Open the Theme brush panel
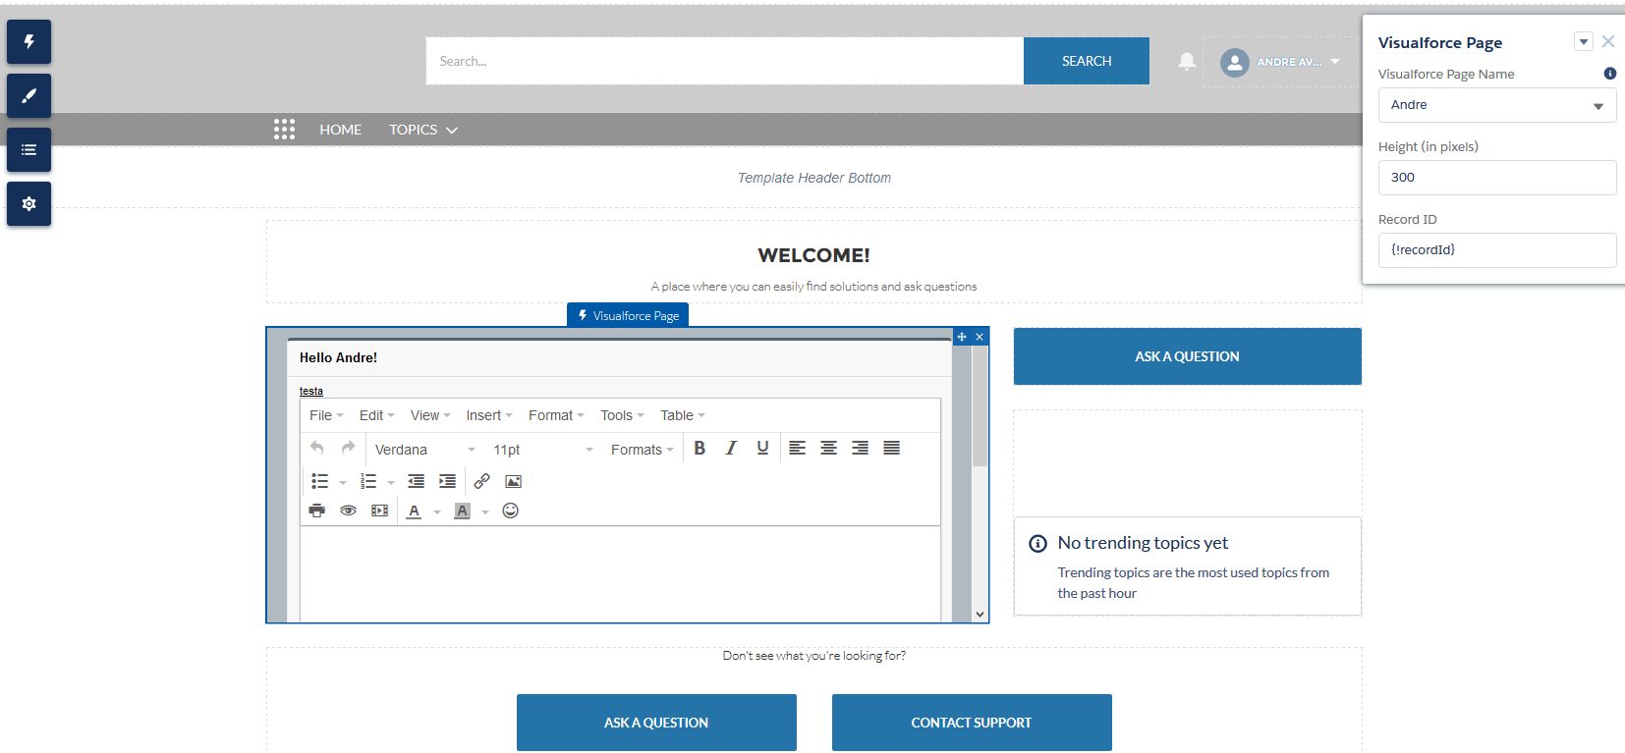This screenshot has width=1625, height=753. [x=28, y=96]
